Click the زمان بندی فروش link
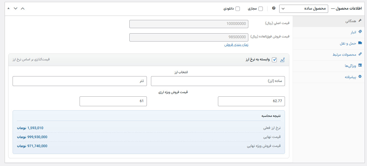The image size is (367, 166). point(236,45)
